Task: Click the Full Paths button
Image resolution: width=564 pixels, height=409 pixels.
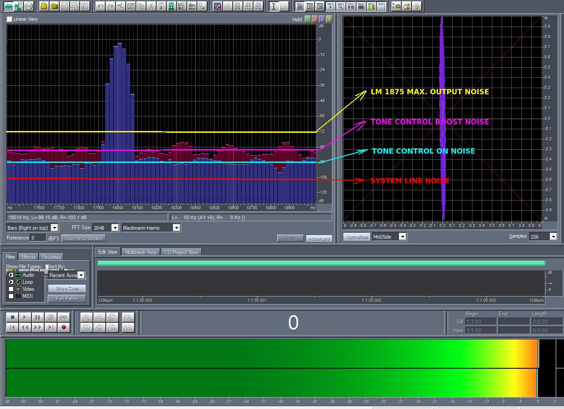Action: pos(67,299)
